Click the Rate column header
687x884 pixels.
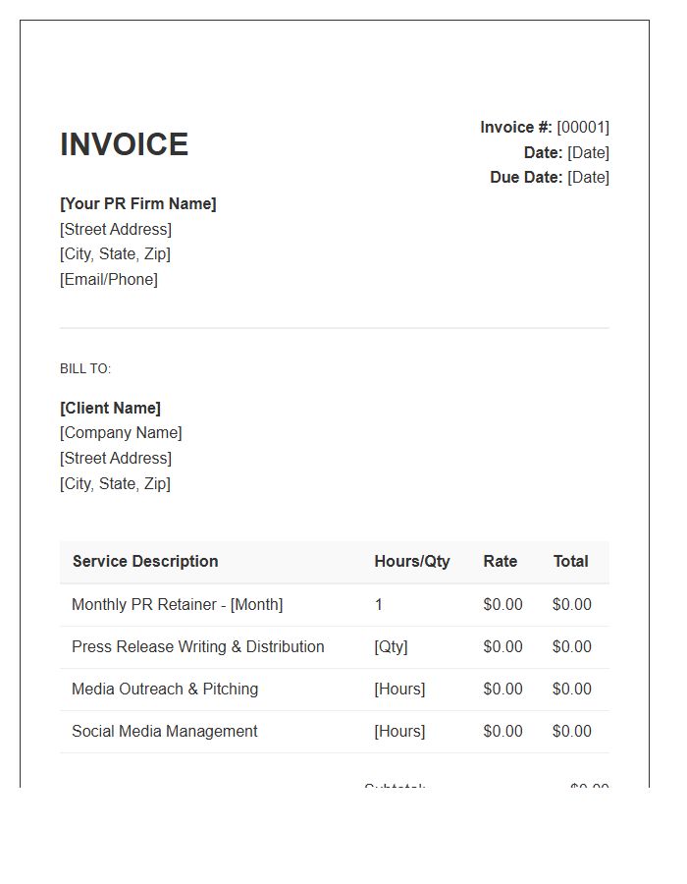(501, 562)
